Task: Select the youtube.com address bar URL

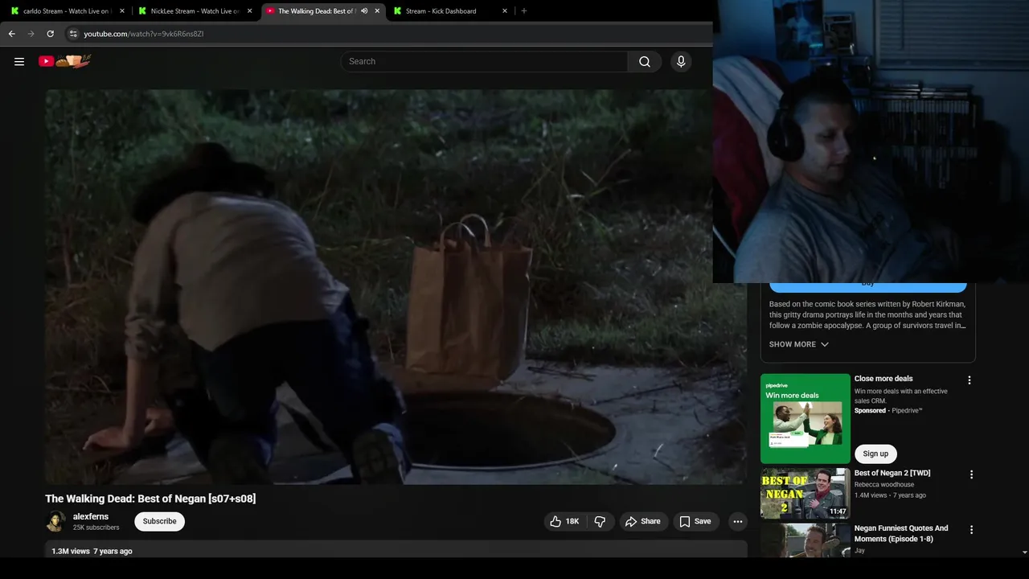Action: pos(144,34)
